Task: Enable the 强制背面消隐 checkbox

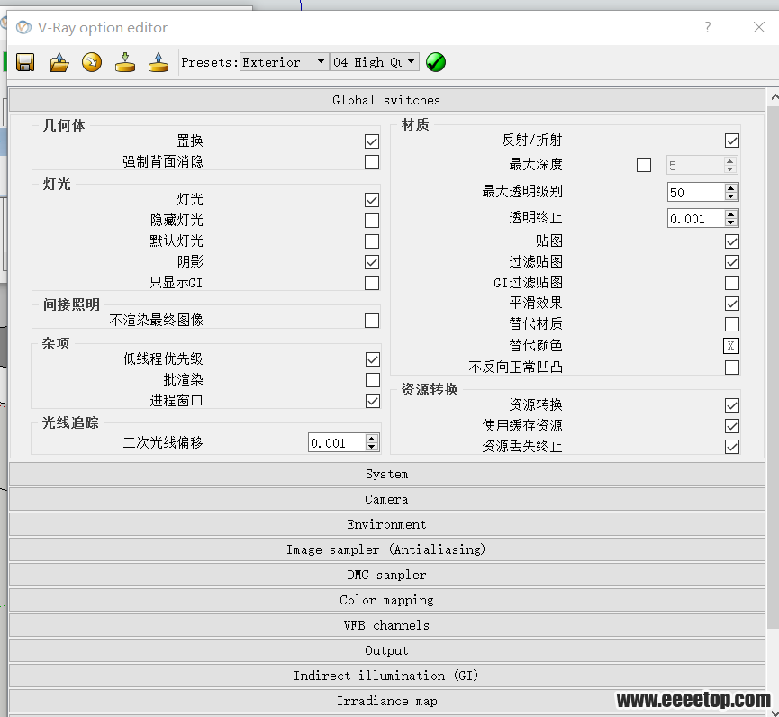Action: click(372, 162)
